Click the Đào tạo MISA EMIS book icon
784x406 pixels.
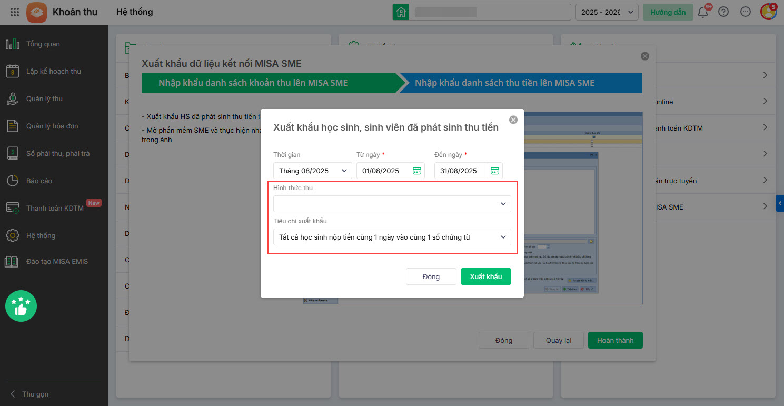(x=13, y=261)
